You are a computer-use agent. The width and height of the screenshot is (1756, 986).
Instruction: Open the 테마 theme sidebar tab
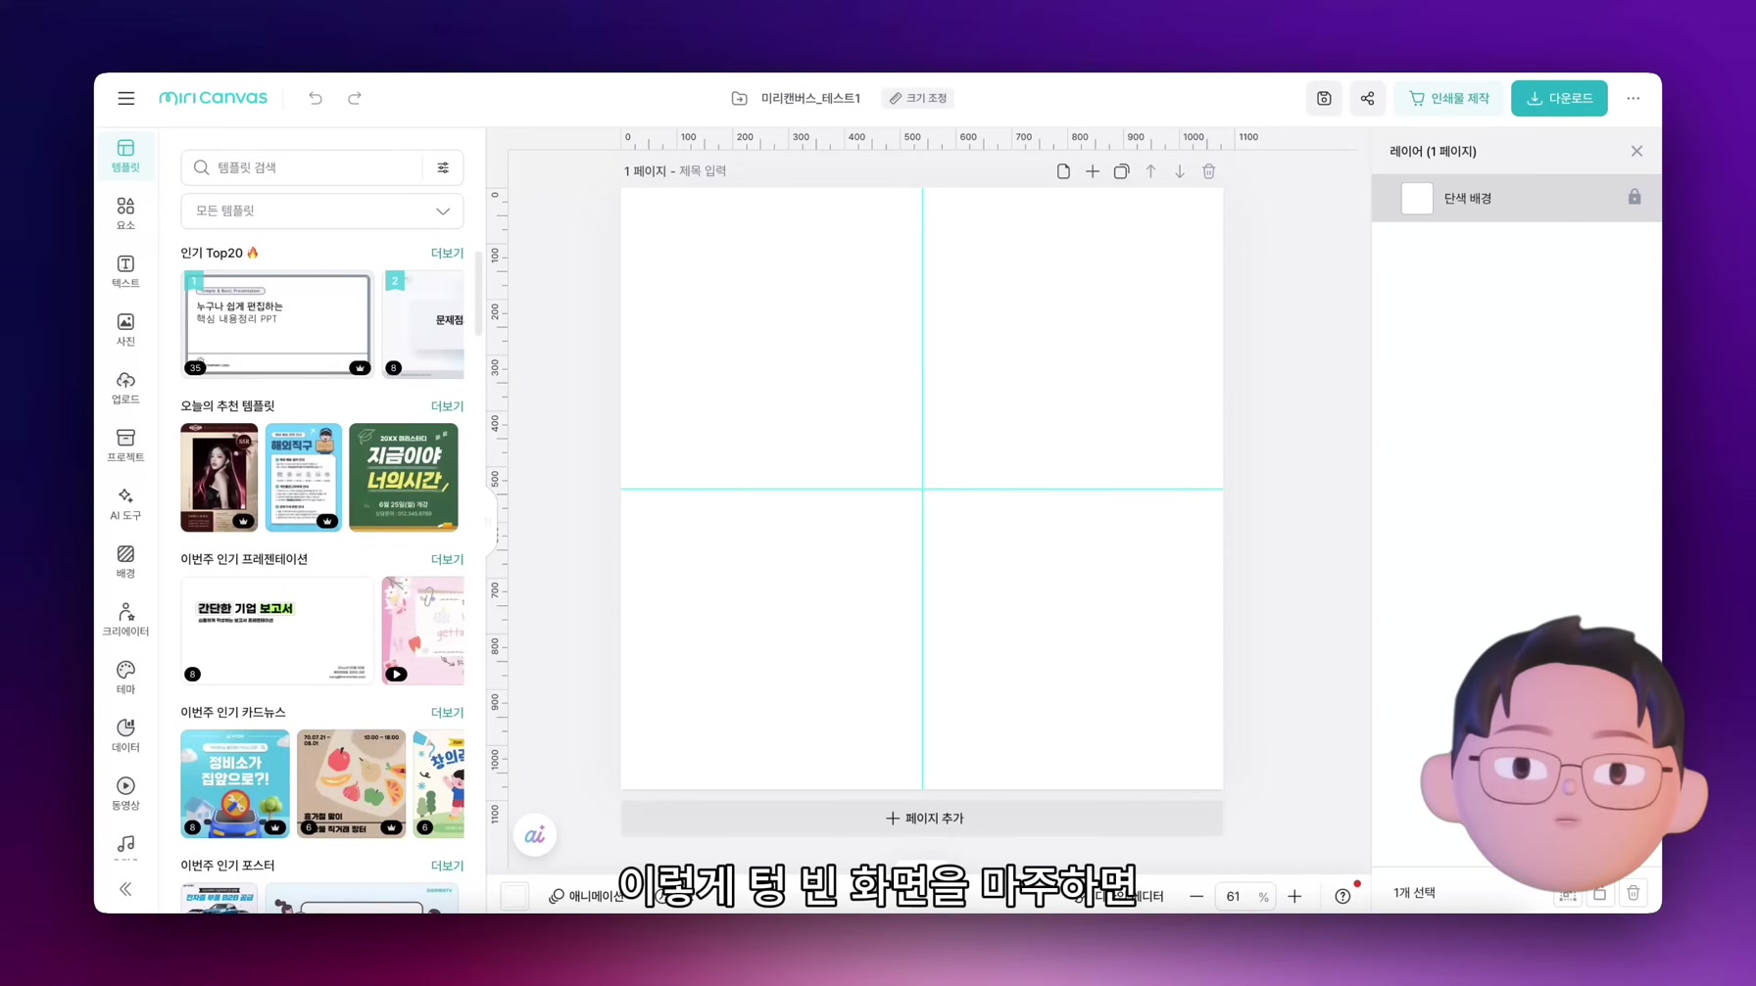pos(125,678)
